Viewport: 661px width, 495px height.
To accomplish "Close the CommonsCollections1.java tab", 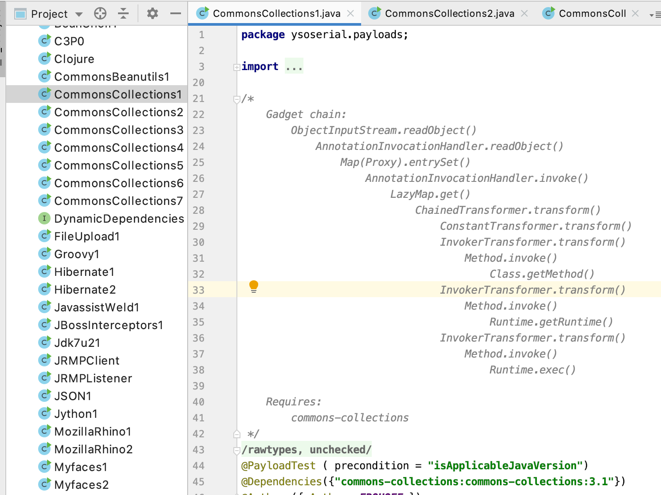I will pyautogui.click(x=350, y=14).
